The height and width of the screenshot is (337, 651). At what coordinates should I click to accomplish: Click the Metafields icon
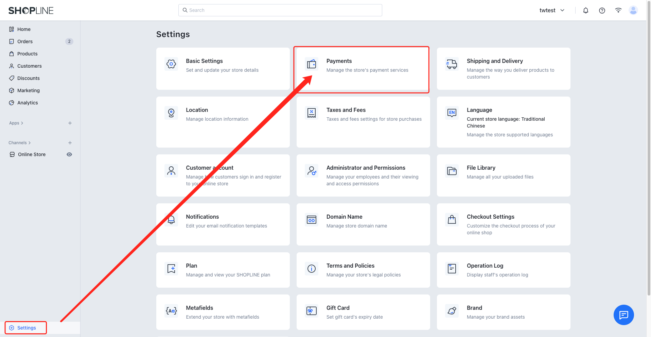[171, 311]
